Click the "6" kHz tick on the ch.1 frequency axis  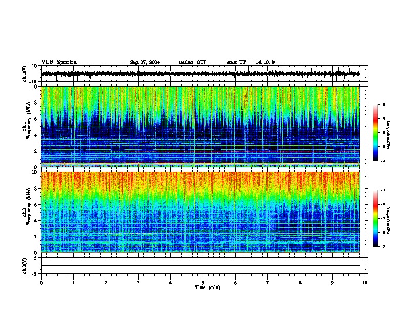[x=36, y=119]
